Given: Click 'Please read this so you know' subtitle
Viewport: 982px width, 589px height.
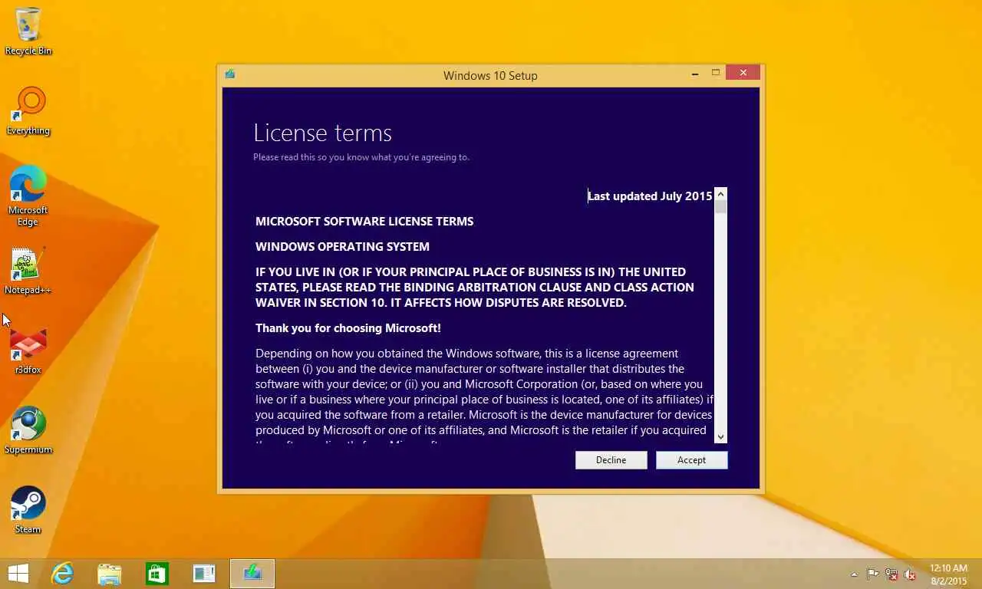Looking at the screenshot, I should [361, 157].
